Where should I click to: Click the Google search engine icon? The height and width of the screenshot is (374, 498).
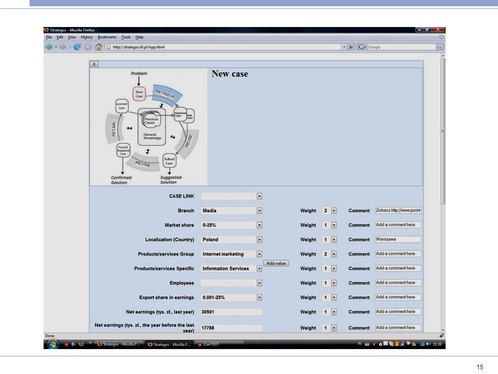361,47
